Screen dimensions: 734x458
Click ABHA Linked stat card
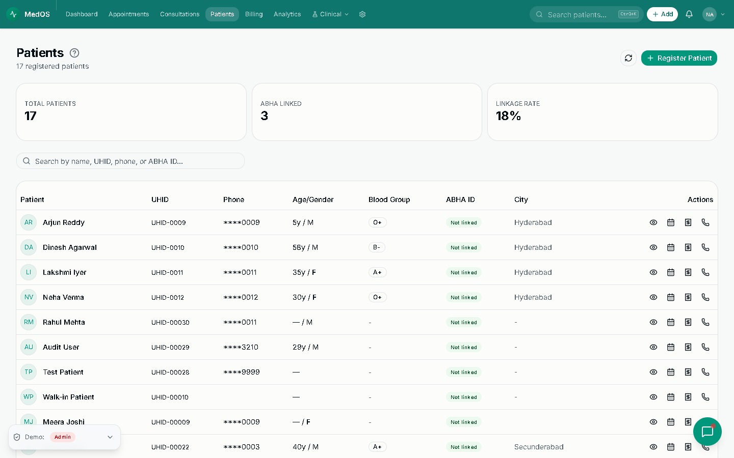[x=367, y=112]
